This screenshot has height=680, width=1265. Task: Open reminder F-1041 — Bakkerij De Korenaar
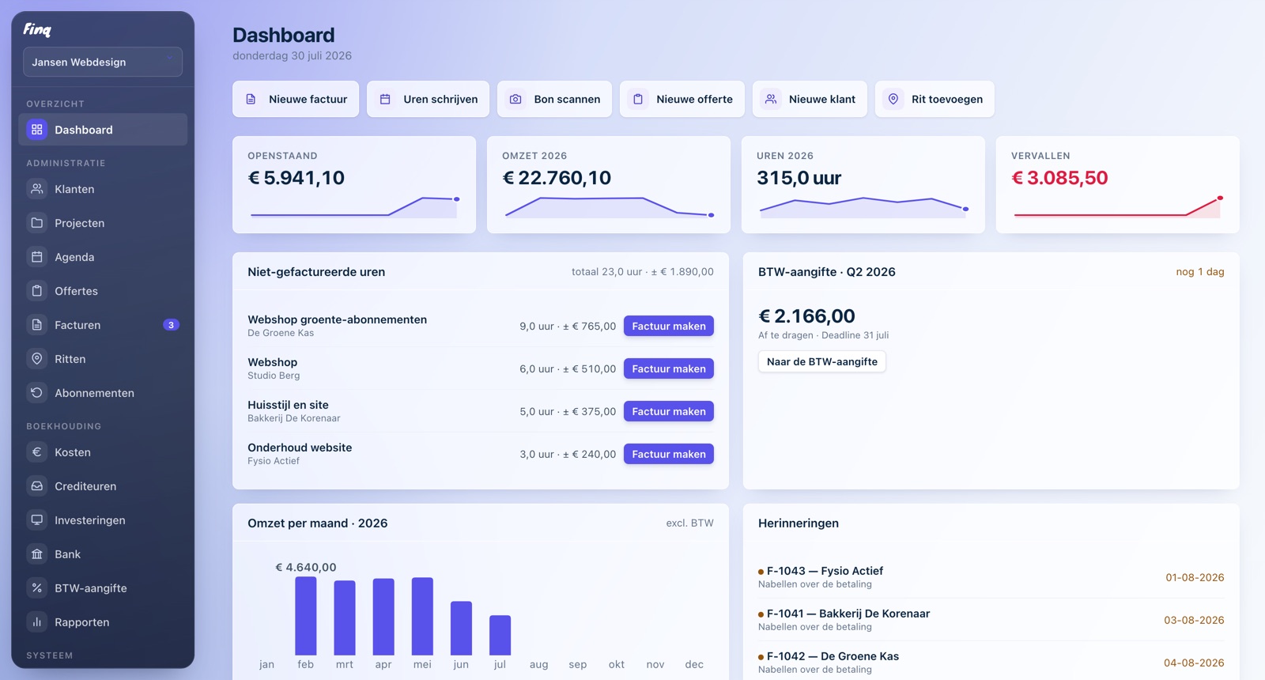[x=991, y=620]
